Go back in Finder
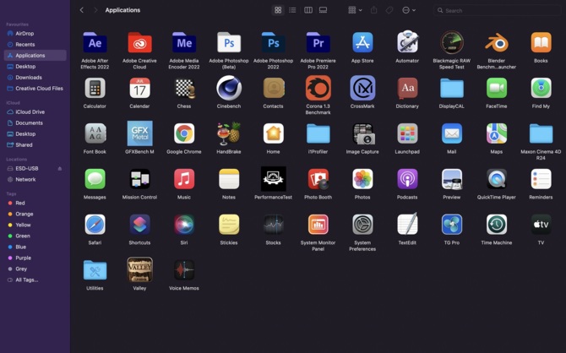This screenshot has width=566, height=353. coord(82,10)
